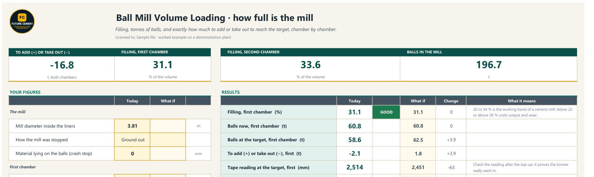Click the green GOOD status badge
This screenshot has height=177, width=594.
click(386, 112)
